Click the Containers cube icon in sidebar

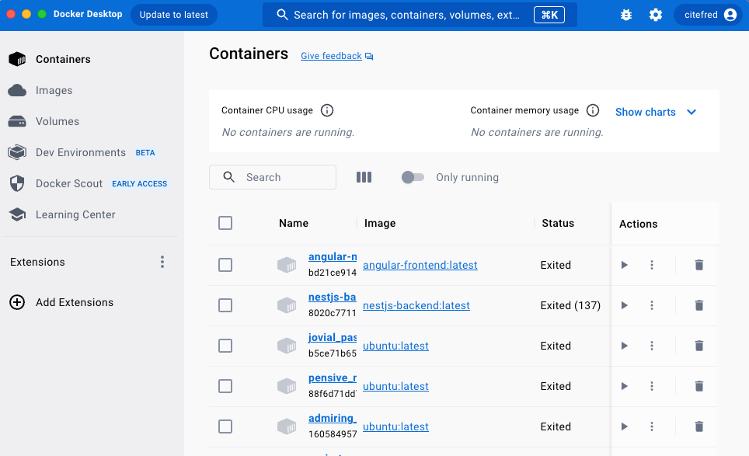17,59
